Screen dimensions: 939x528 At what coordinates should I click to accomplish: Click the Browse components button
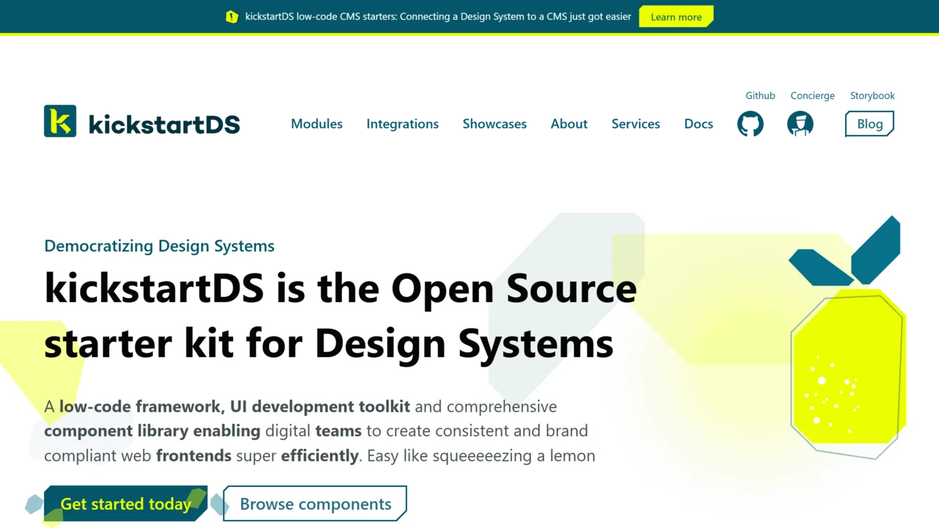[x=315, y=504]
